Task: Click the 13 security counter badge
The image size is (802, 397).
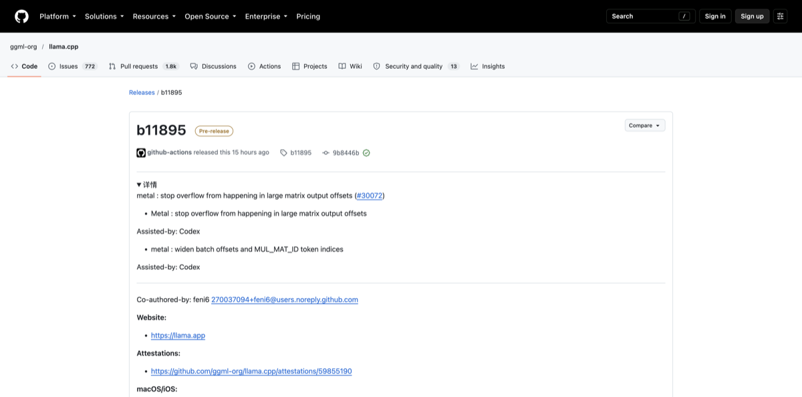Action: (x=454, y=66)
